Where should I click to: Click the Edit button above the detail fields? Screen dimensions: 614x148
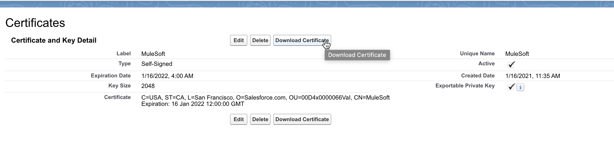tap(238, 40)
